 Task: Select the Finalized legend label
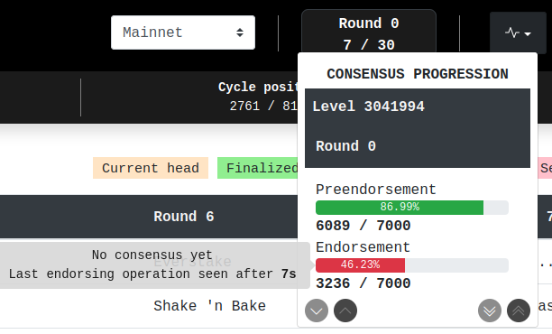pos(258,168)
